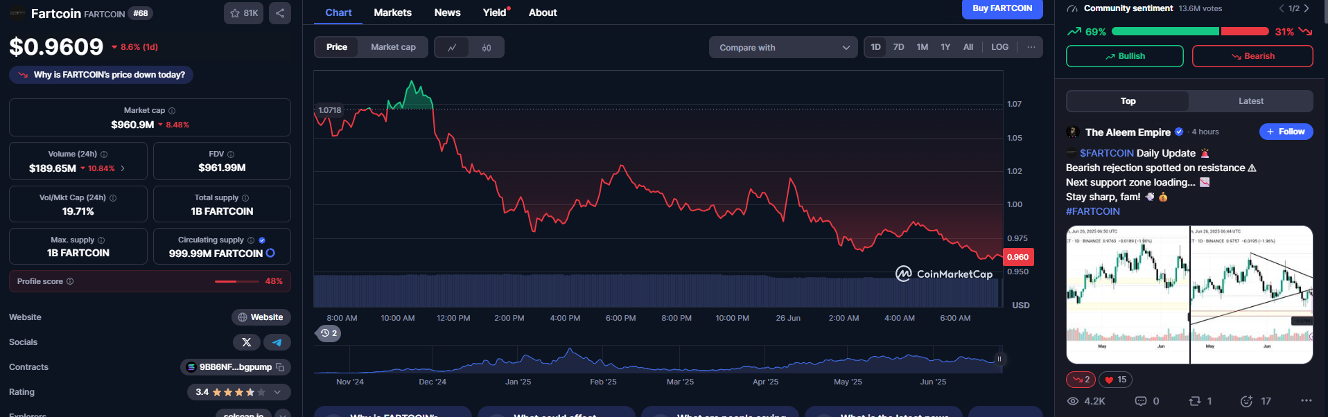This screenshot has width=1328, height=417.
Task: Add Fartcoin to watchlist with star button
Action: (x=243, y=13)
